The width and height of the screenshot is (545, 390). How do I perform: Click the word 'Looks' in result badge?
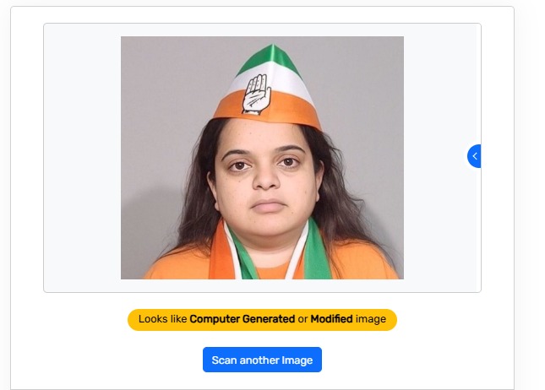tap(151, 319)
